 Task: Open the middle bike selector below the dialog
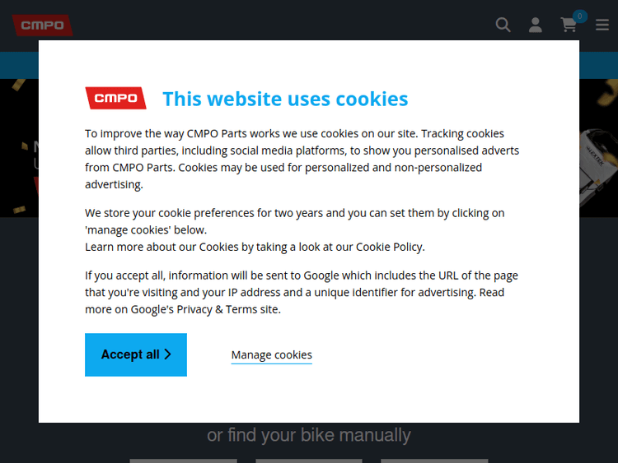309,461
